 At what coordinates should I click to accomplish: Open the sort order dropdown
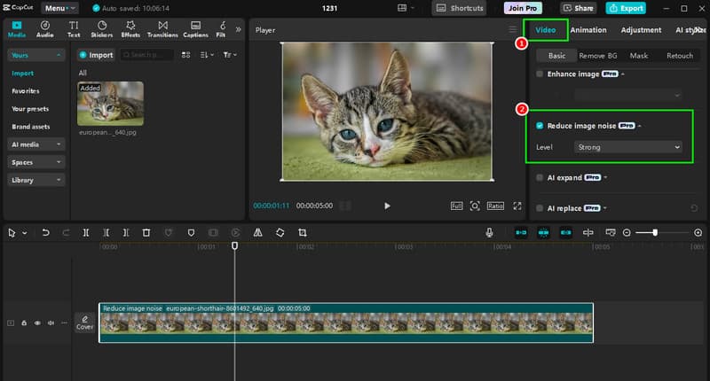[207, 55]
